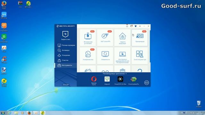Open the Instant Setup tool tile
Screen dimensions: 205x115
point(88,38)
